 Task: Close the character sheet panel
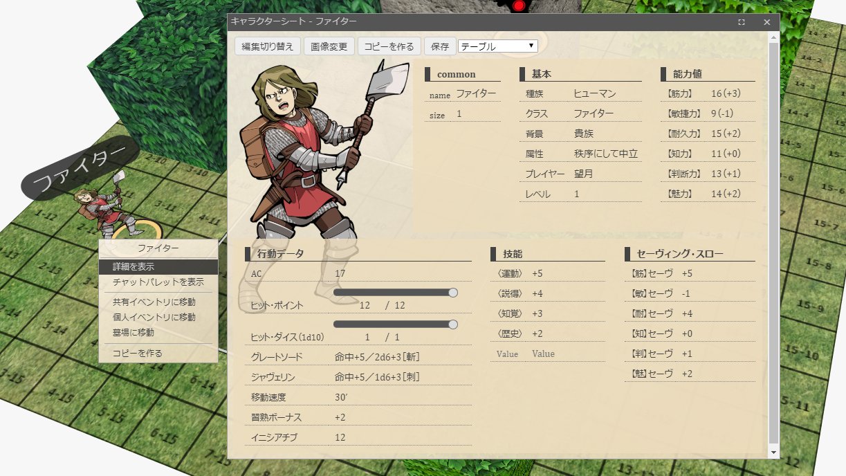pyautogui.click(x=766, y=22)
